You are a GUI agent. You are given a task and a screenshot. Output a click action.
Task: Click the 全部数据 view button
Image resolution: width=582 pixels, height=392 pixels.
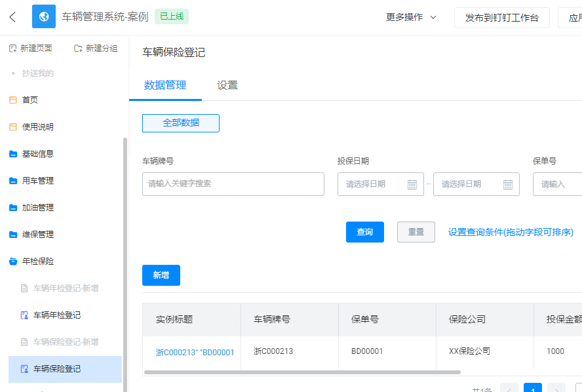click(181, 123)
